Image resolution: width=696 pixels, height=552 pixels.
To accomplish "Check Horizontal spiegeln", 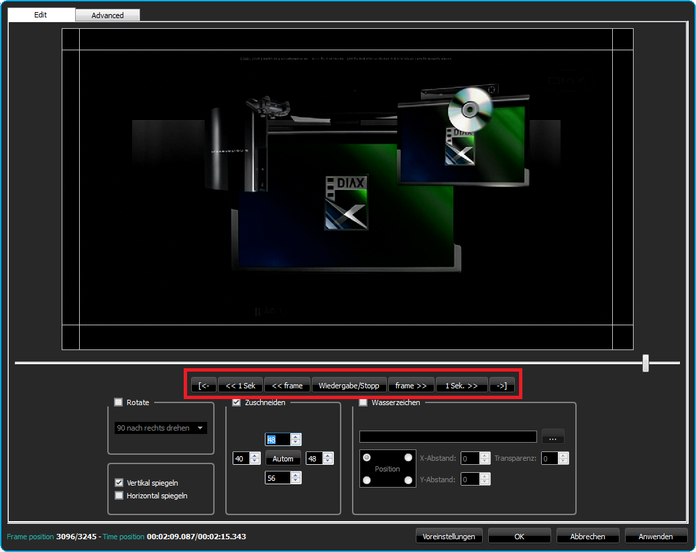I will pos(119,496).
